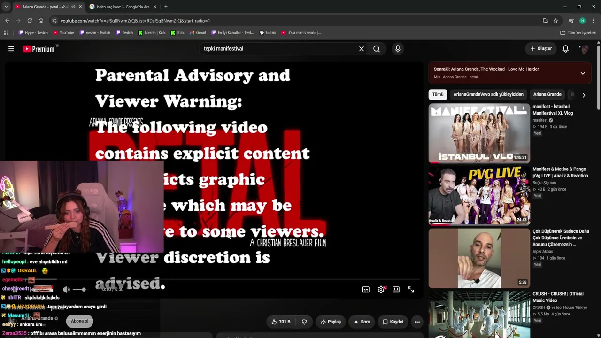
Task: Open the Chrome three-dot menu
Action: click(594, 21)
